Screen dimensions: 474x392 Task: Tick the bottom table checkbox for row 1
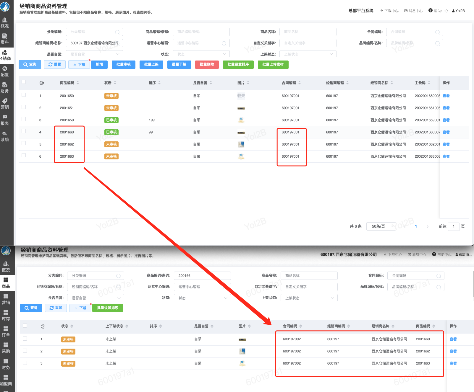(25, 339)
